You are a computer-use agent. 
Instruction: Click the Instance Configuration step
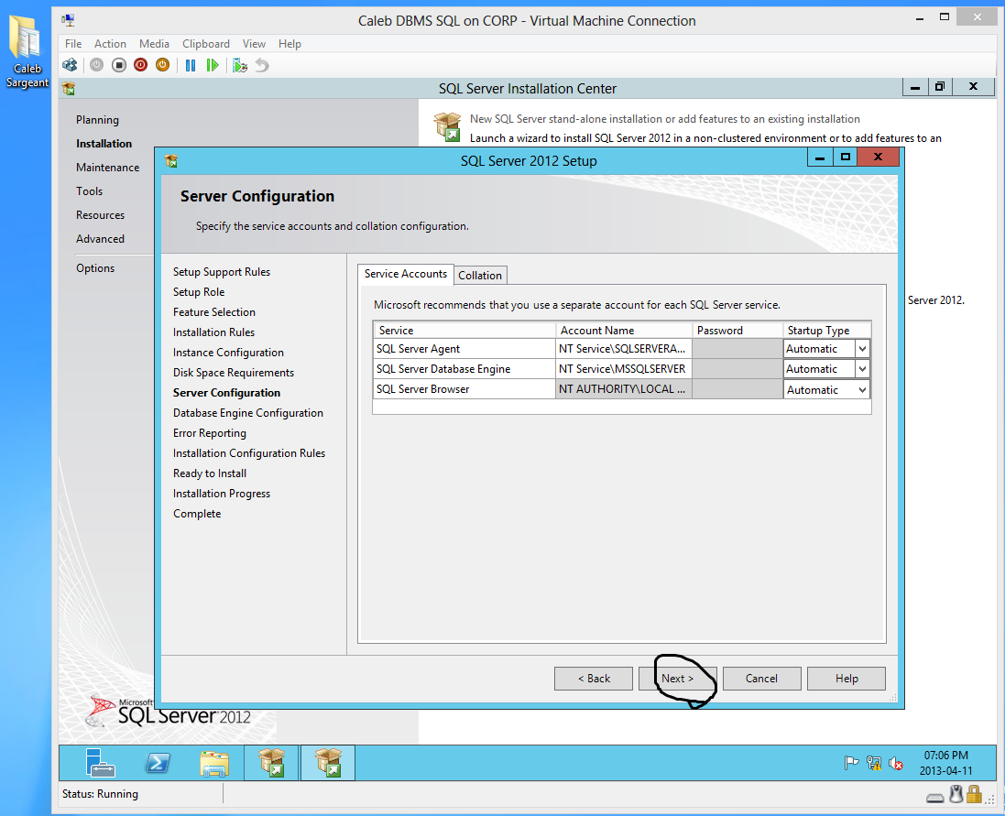click(x=228, y=353)
